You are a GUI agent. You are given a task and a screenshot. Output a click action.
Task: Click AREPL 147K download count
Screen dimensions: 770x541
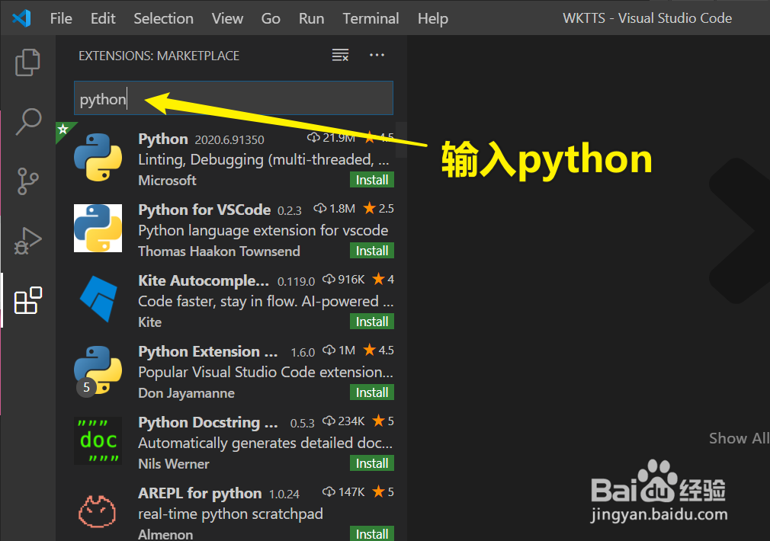pyautogui.click(x=344, y=492)
